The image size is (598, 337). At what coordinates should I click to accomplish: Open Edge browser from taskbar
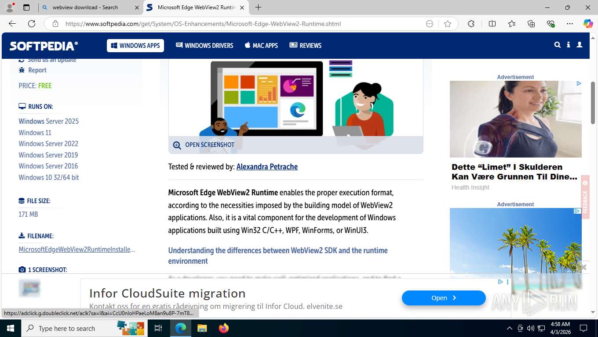click(x=181, y=328)
